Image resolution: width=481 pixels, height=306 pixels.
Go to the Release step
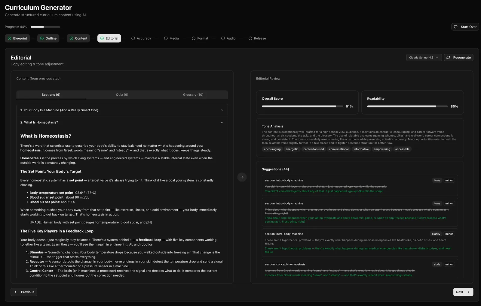[257, 38]
